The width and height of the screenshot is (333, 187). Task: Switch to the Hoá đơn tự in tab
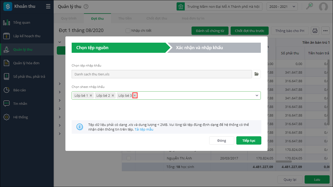click(x=193, y=18)
